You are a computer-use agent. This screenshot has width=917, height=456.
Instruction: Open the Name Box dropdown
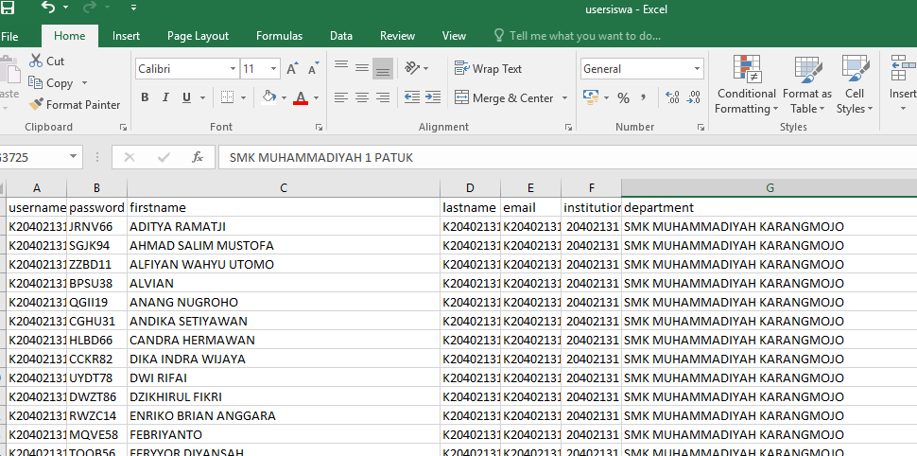click(73, 157)
